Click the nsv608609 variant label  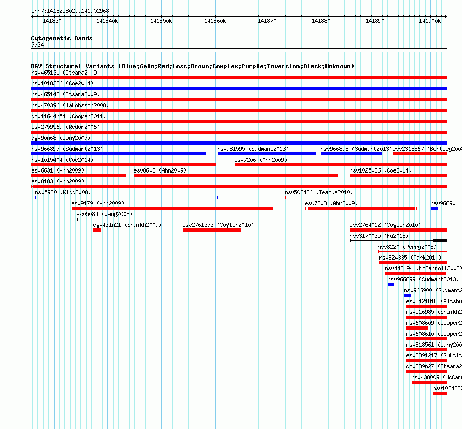point(434,323)
